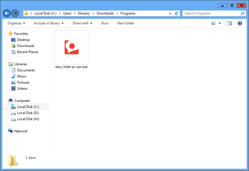Select Local Disk (C:) in sidebar

[x=25, y=107]
